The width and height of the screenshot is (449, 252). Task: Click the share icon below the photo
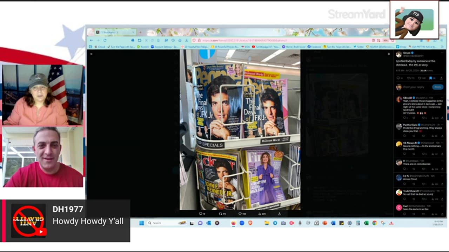[280, 213]
